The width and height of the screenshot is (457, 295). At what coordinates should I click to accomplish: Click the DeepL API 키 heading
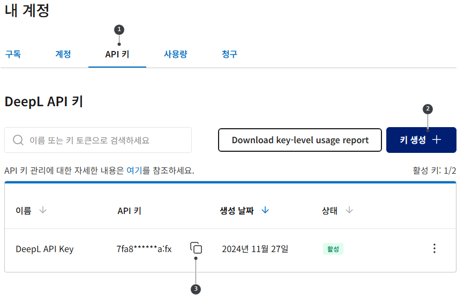pos(44,101)
